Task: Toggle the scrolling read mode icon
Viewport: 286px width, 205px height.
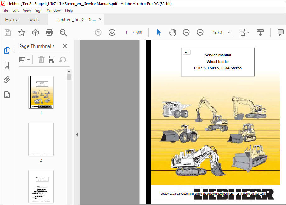Action: click(260, 32)
